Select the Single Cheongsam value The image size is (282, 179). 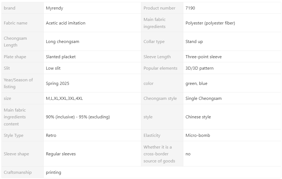pos(203,98)
